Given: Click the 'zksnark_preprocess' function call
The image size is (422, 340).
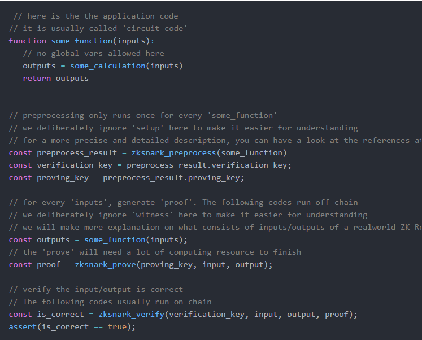Looking at the screenshot, I should [174, 153].
